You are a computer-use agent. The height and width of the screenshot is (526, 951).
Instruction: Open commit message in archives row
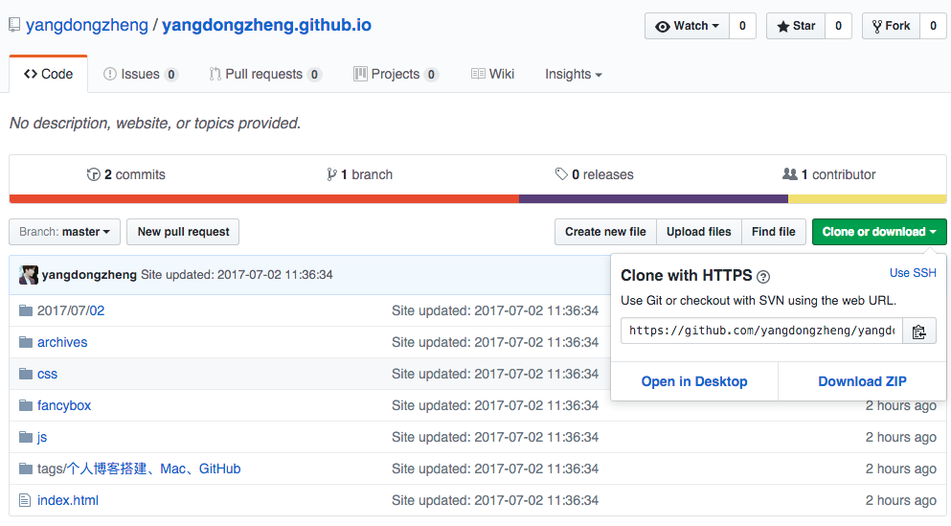coord(495,342)
